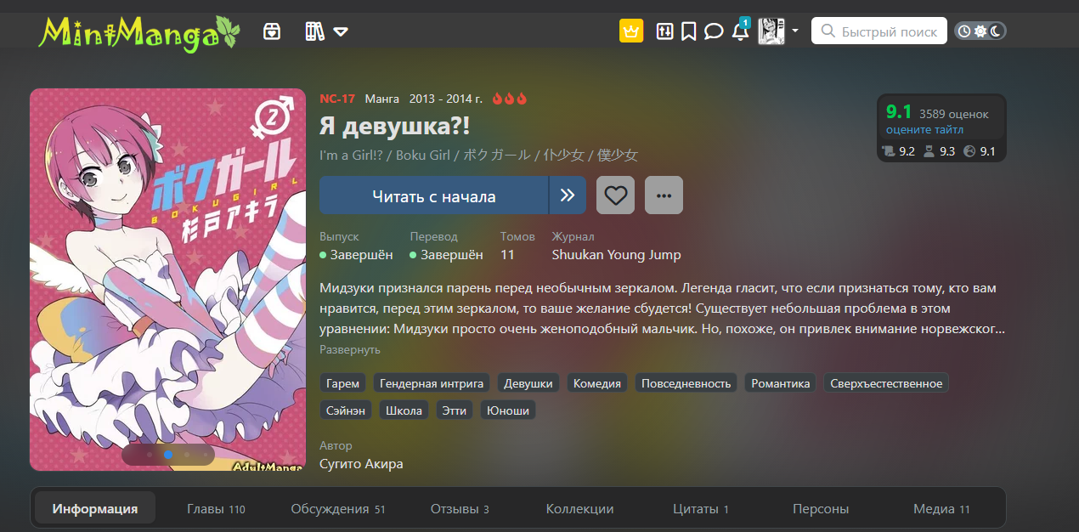Open the Девушки tag
1079x532 pixels.
(x=528, y=383)
